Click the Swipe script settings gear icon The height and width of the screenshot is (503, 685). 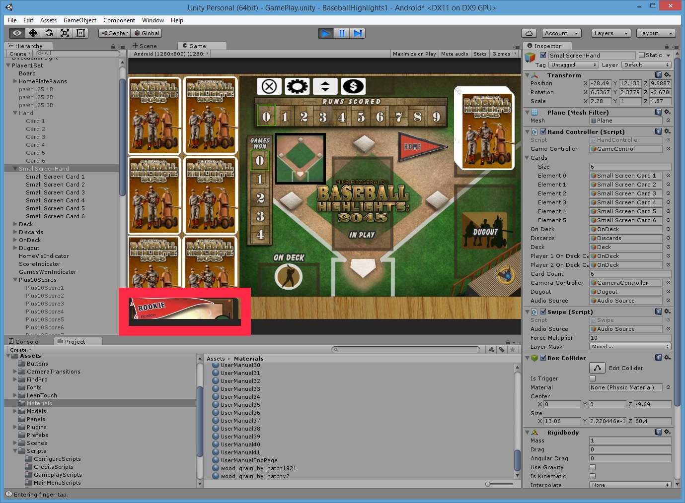tap(668, 312)
